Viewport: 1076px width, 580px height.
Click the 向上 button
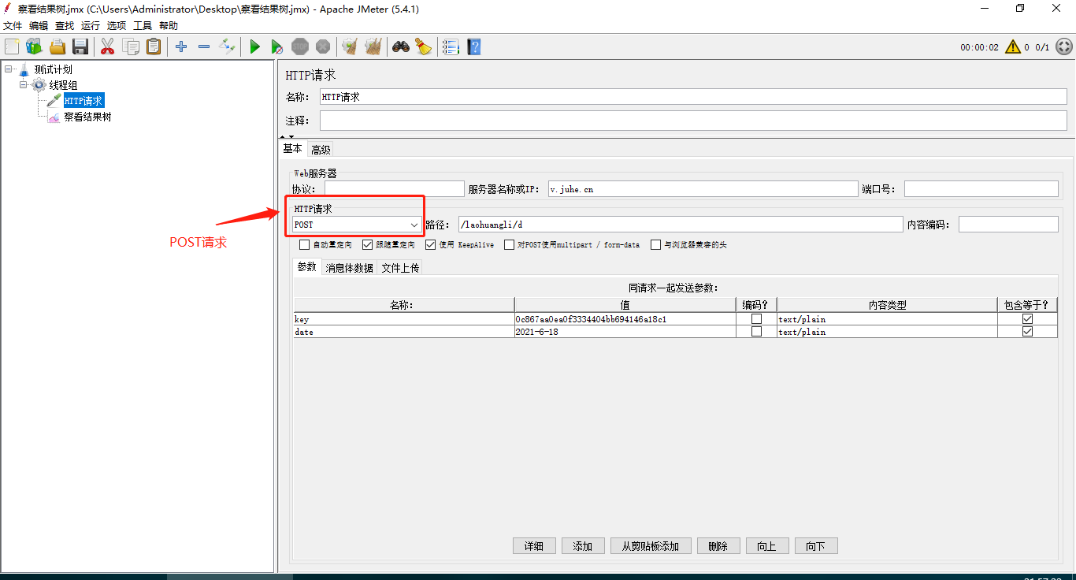pos(767,546)
